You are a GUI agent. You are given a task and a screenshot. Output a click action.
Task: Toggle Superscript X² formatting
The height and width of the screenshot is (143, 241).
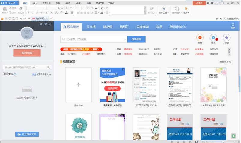[47, 13]
